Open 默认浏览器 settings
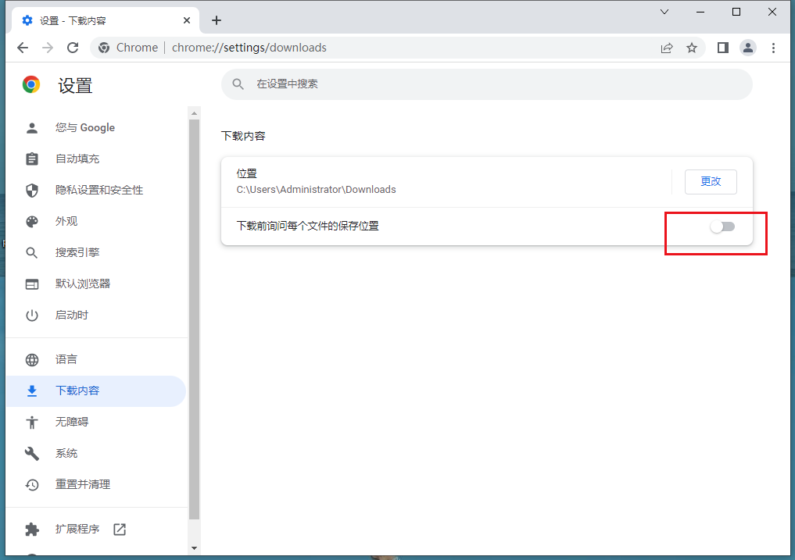The height and width of the screenshot is (560, 795). click(96, 284)
